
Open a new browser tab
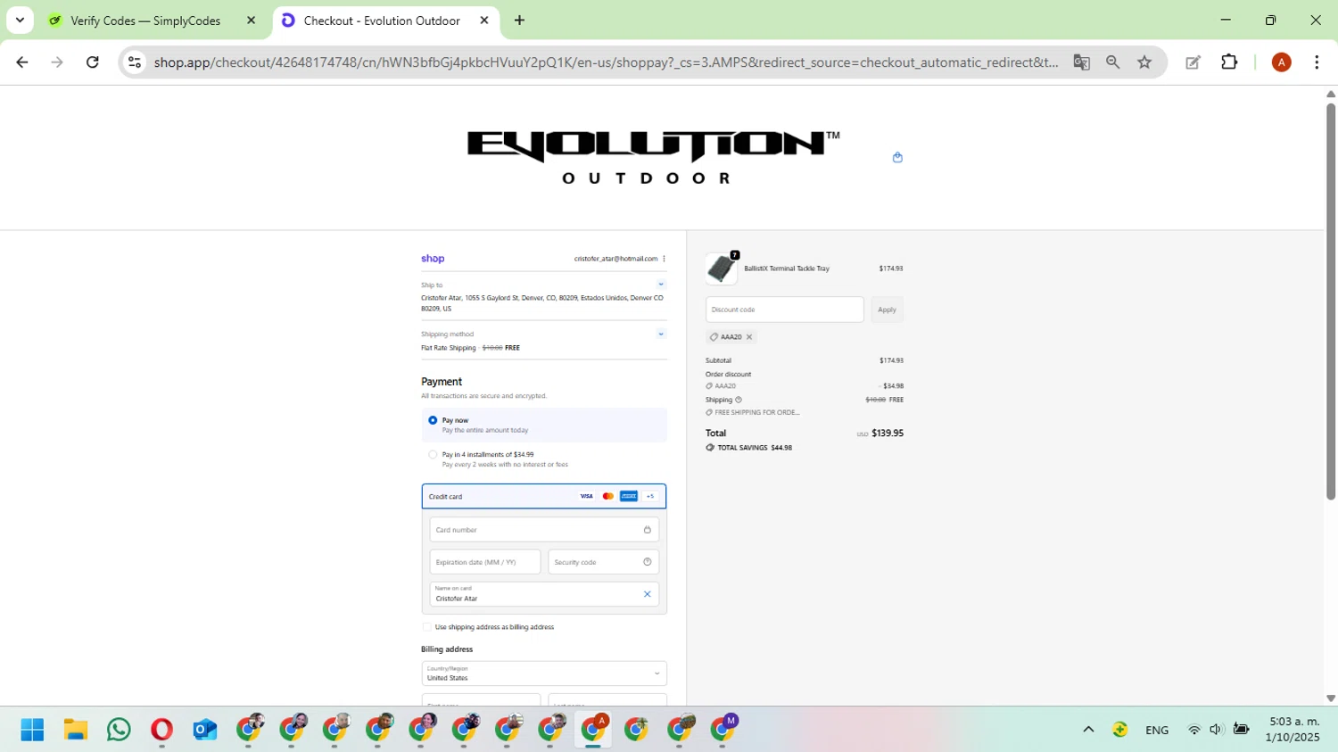pyautogui.click(x=519, y=20)
